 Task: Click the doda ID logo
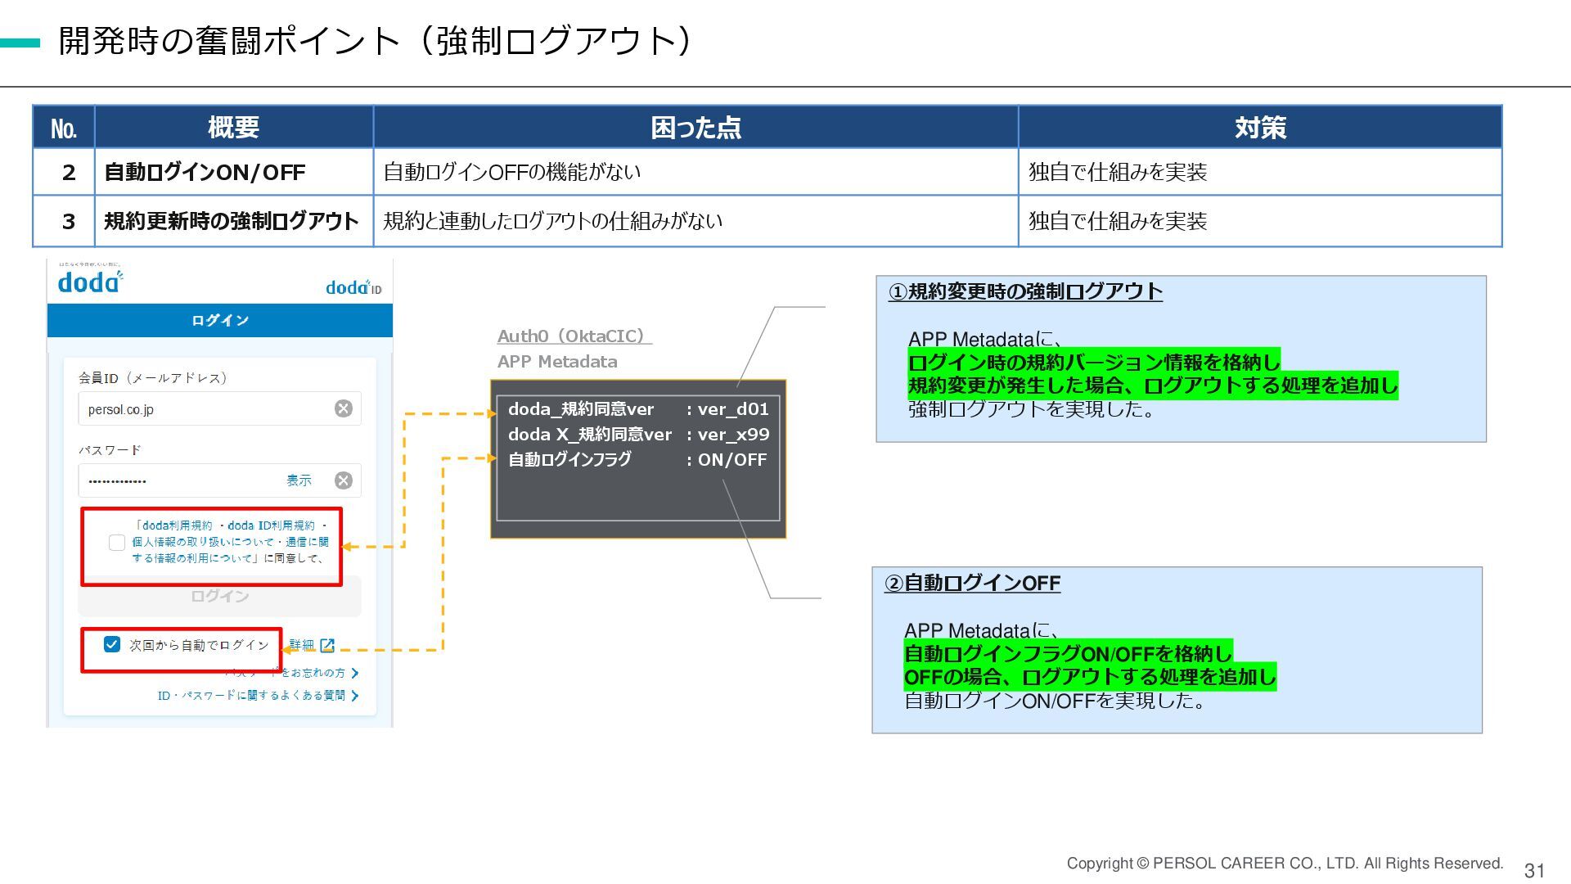(353, 287)
